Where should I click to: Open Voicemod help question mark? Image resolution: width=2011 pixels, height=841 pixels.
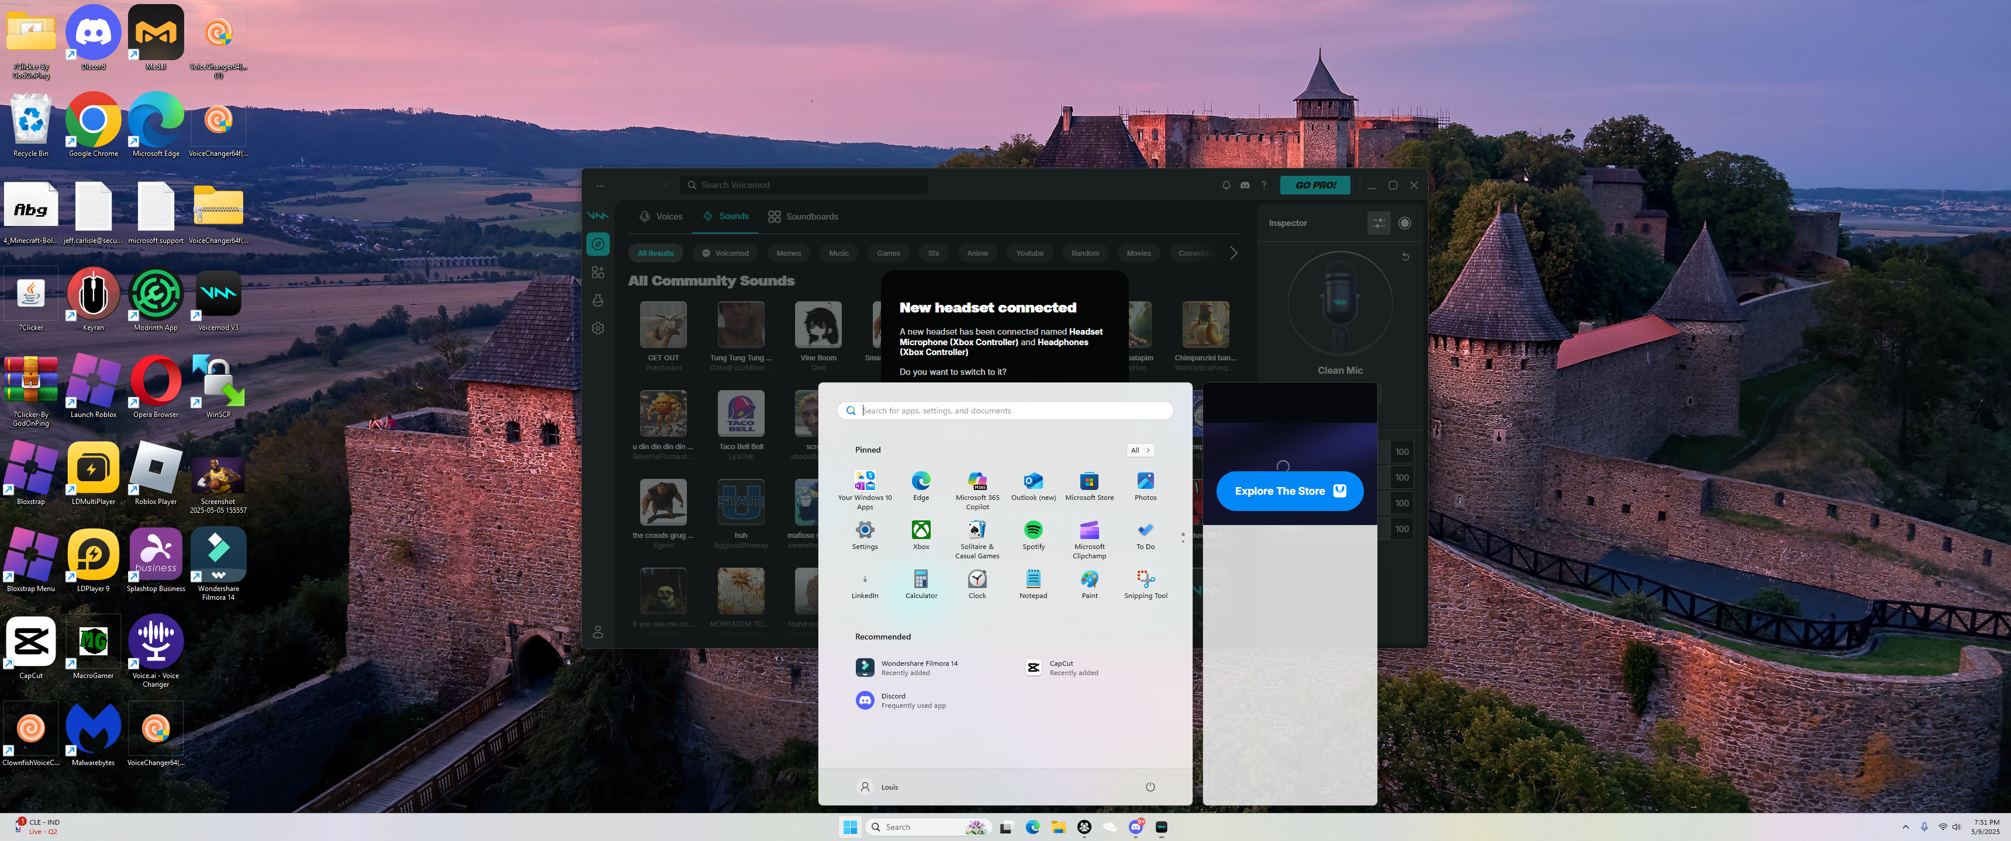point(1264,185)
